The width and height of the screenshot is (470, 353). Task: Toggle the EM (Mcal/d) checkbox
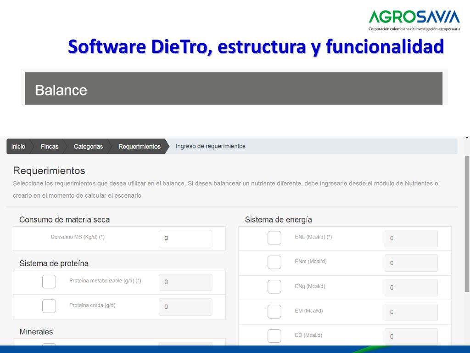click(274, 311)
